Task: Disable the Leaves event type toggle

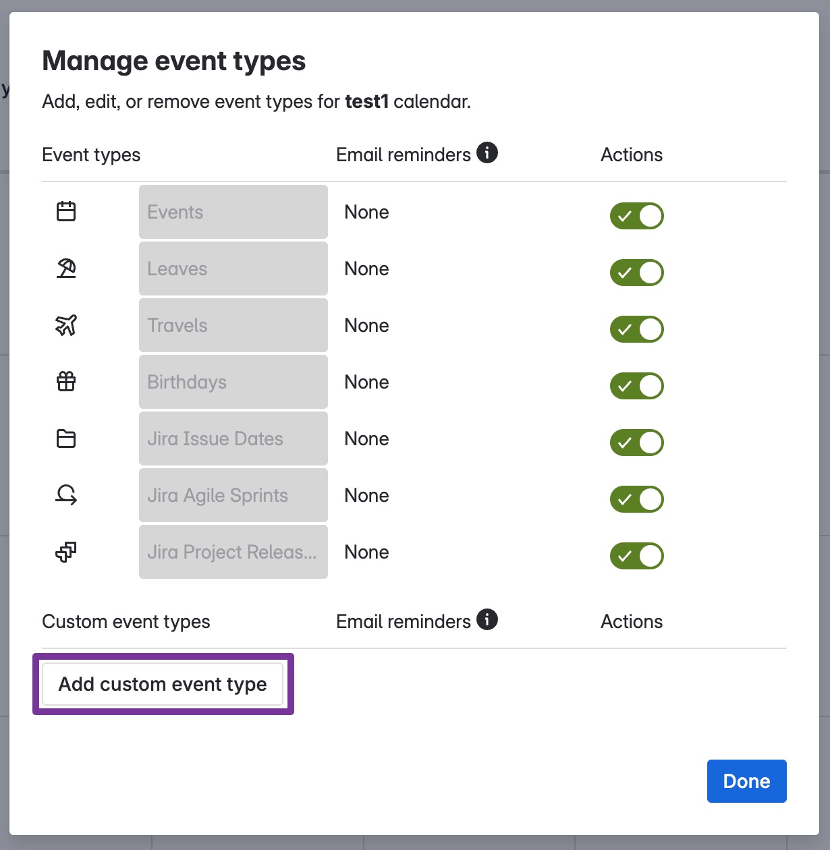Action: [x=637, y=273]
